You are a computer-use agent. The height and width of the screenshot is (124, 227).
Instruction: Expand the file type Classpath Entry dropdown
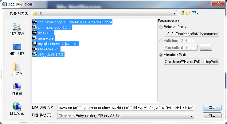pyautogui.click(x=191, y=116)
